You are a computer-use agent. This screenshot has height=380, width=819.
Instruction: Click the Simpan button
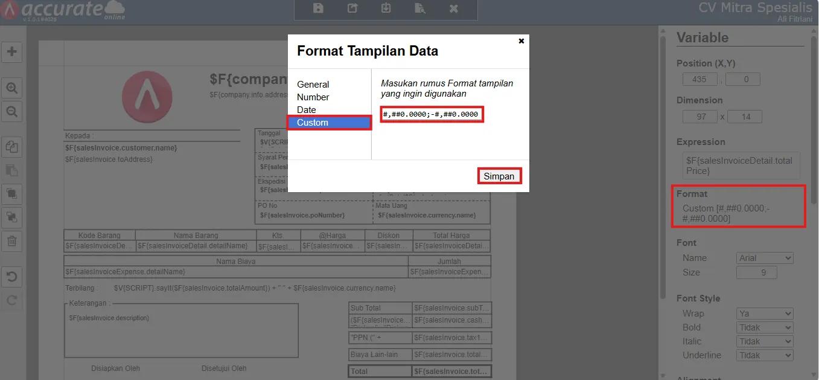pos(499,176)
